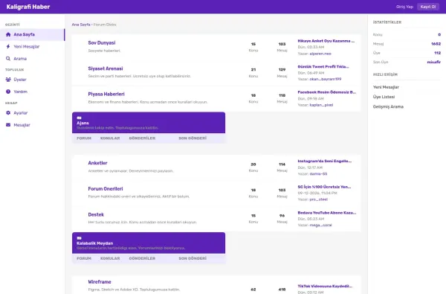Click the KONULAR column header under Kalabalık Meydan
446x294 pixels.
click(x=110, y=258)
